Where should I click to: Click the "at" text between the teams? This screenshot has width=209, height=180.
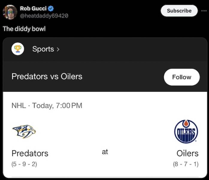pos(105,152)
